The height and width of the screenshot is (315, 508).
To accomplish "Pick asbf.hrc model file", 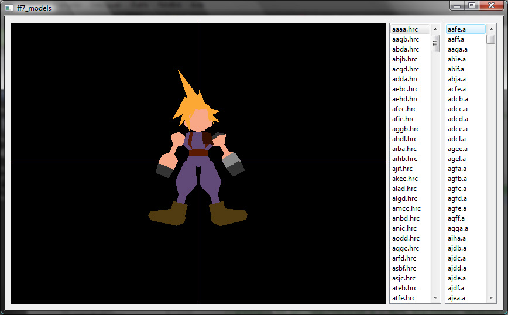I will pyautogui.click(x=410, y=268).
